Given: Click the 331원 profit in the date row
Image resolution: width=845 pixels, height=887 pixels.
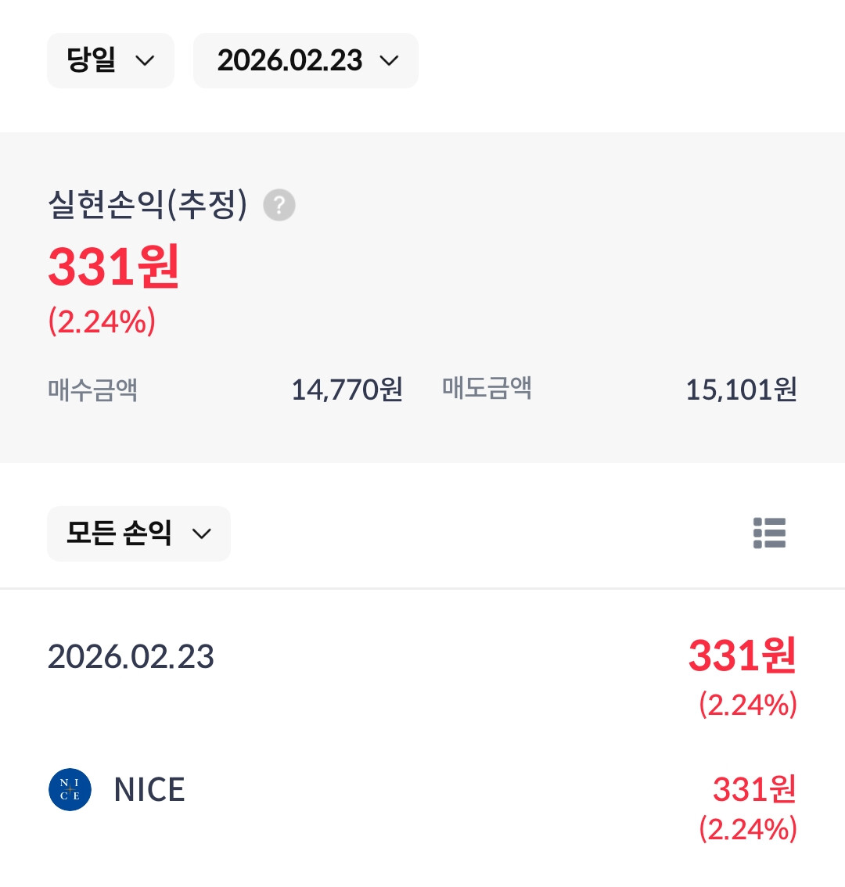Looking at the screenshot, I should (x=742, y=655).
